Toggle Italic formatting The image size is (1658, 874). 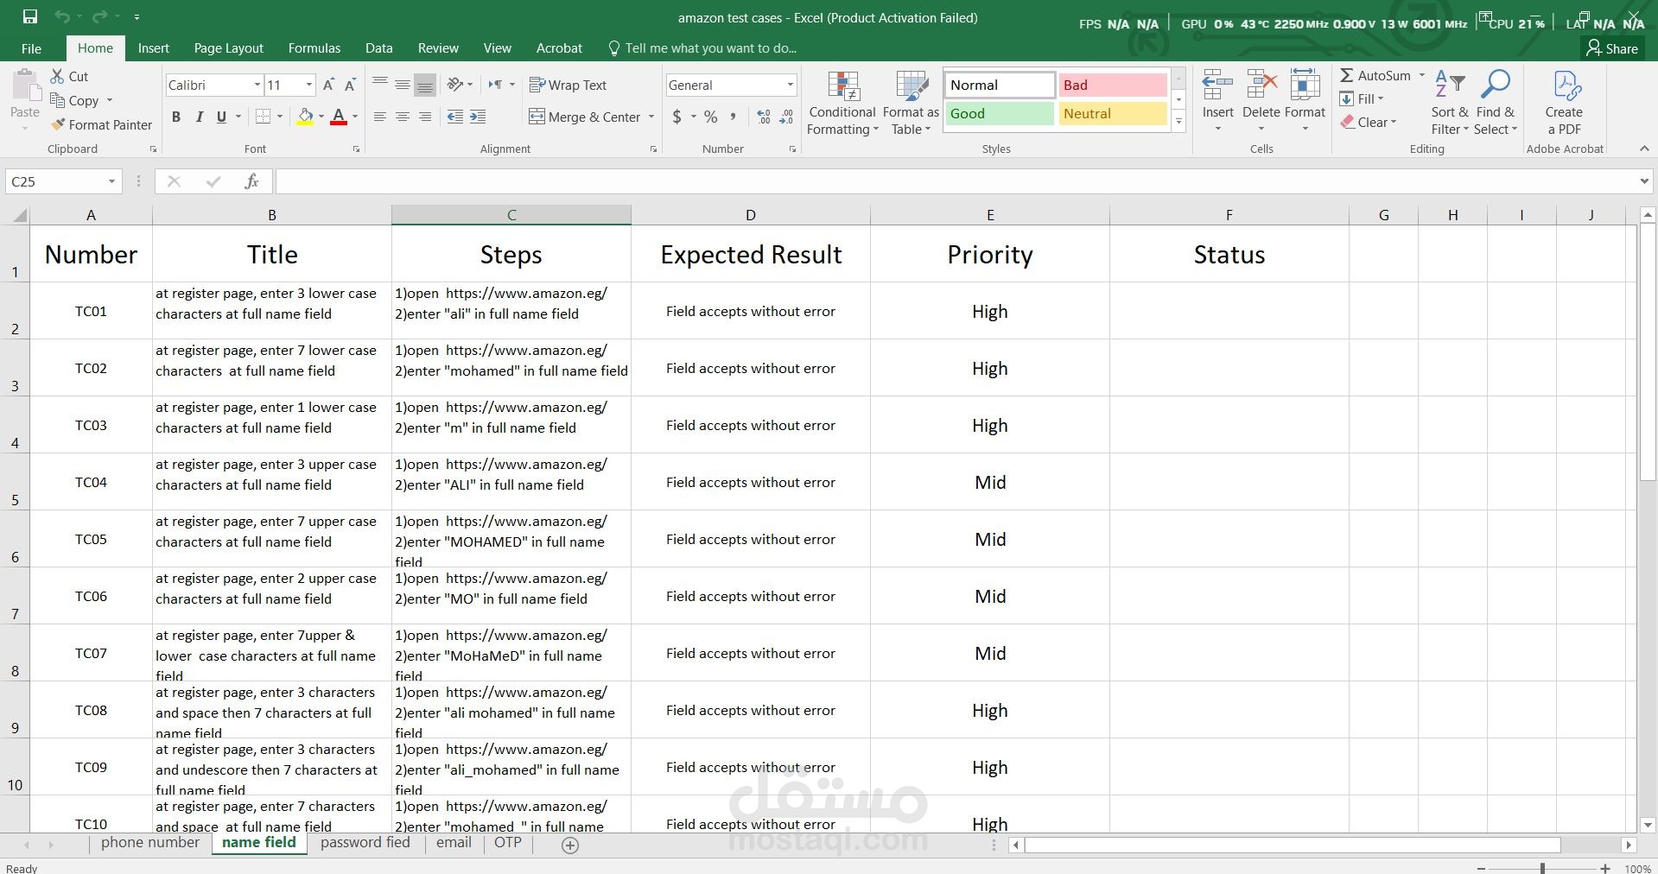199,117
